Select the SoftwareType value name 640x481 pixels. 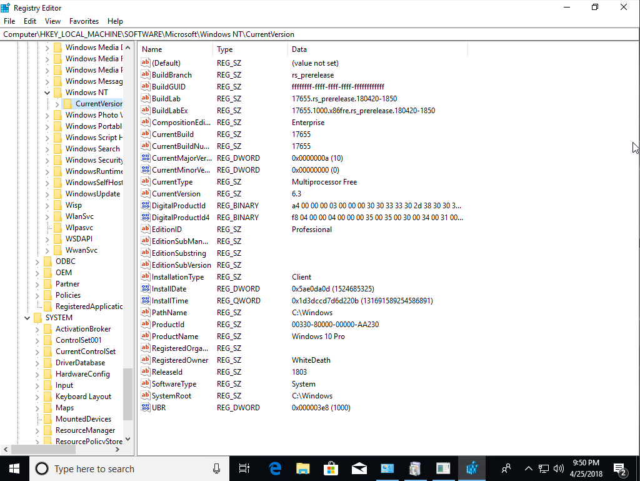[174, 384]
